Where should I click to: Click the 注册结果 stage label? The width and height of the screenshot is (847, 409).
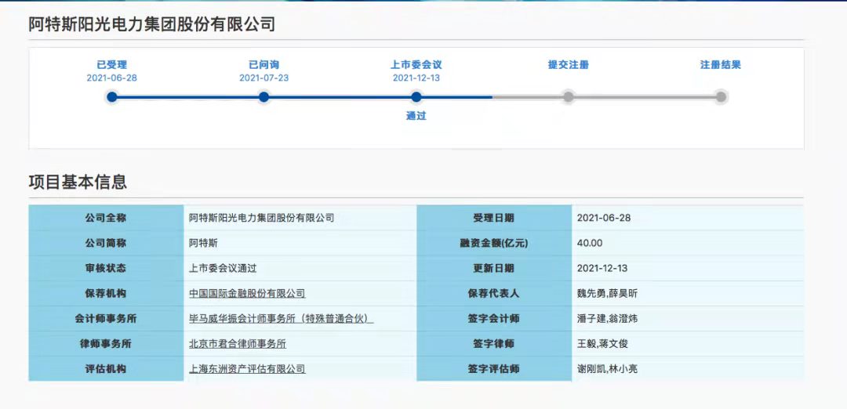point(721,65)
